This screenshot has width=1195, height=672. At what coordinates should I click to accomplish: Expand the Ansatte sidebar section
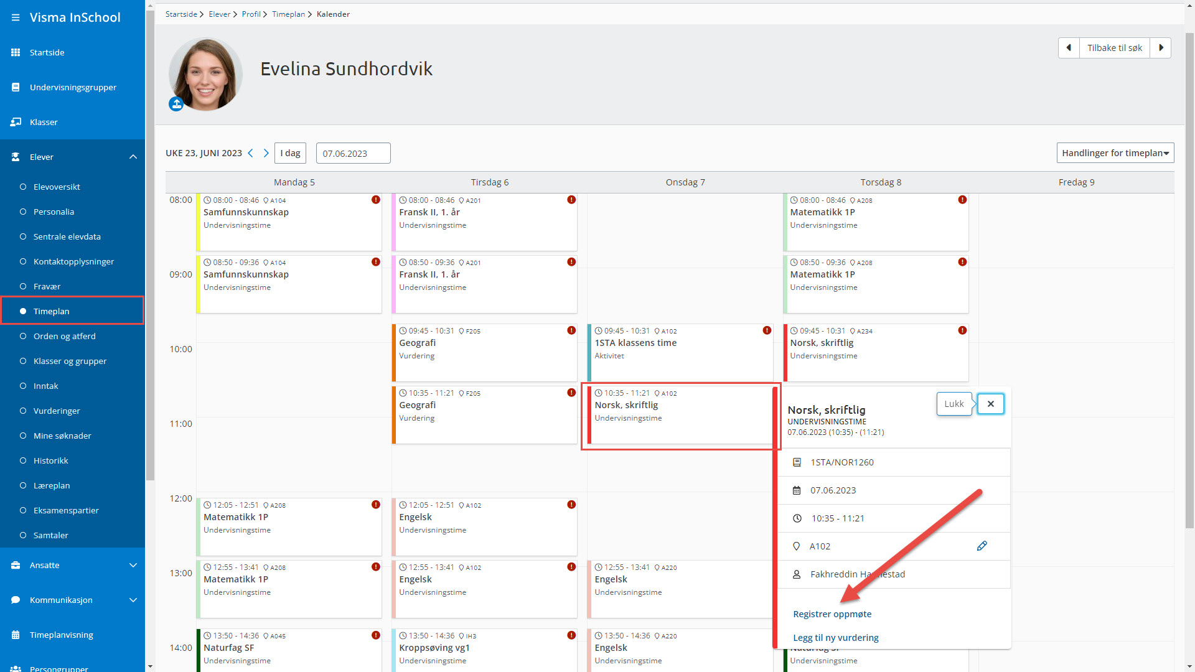[x=133, y=565]
